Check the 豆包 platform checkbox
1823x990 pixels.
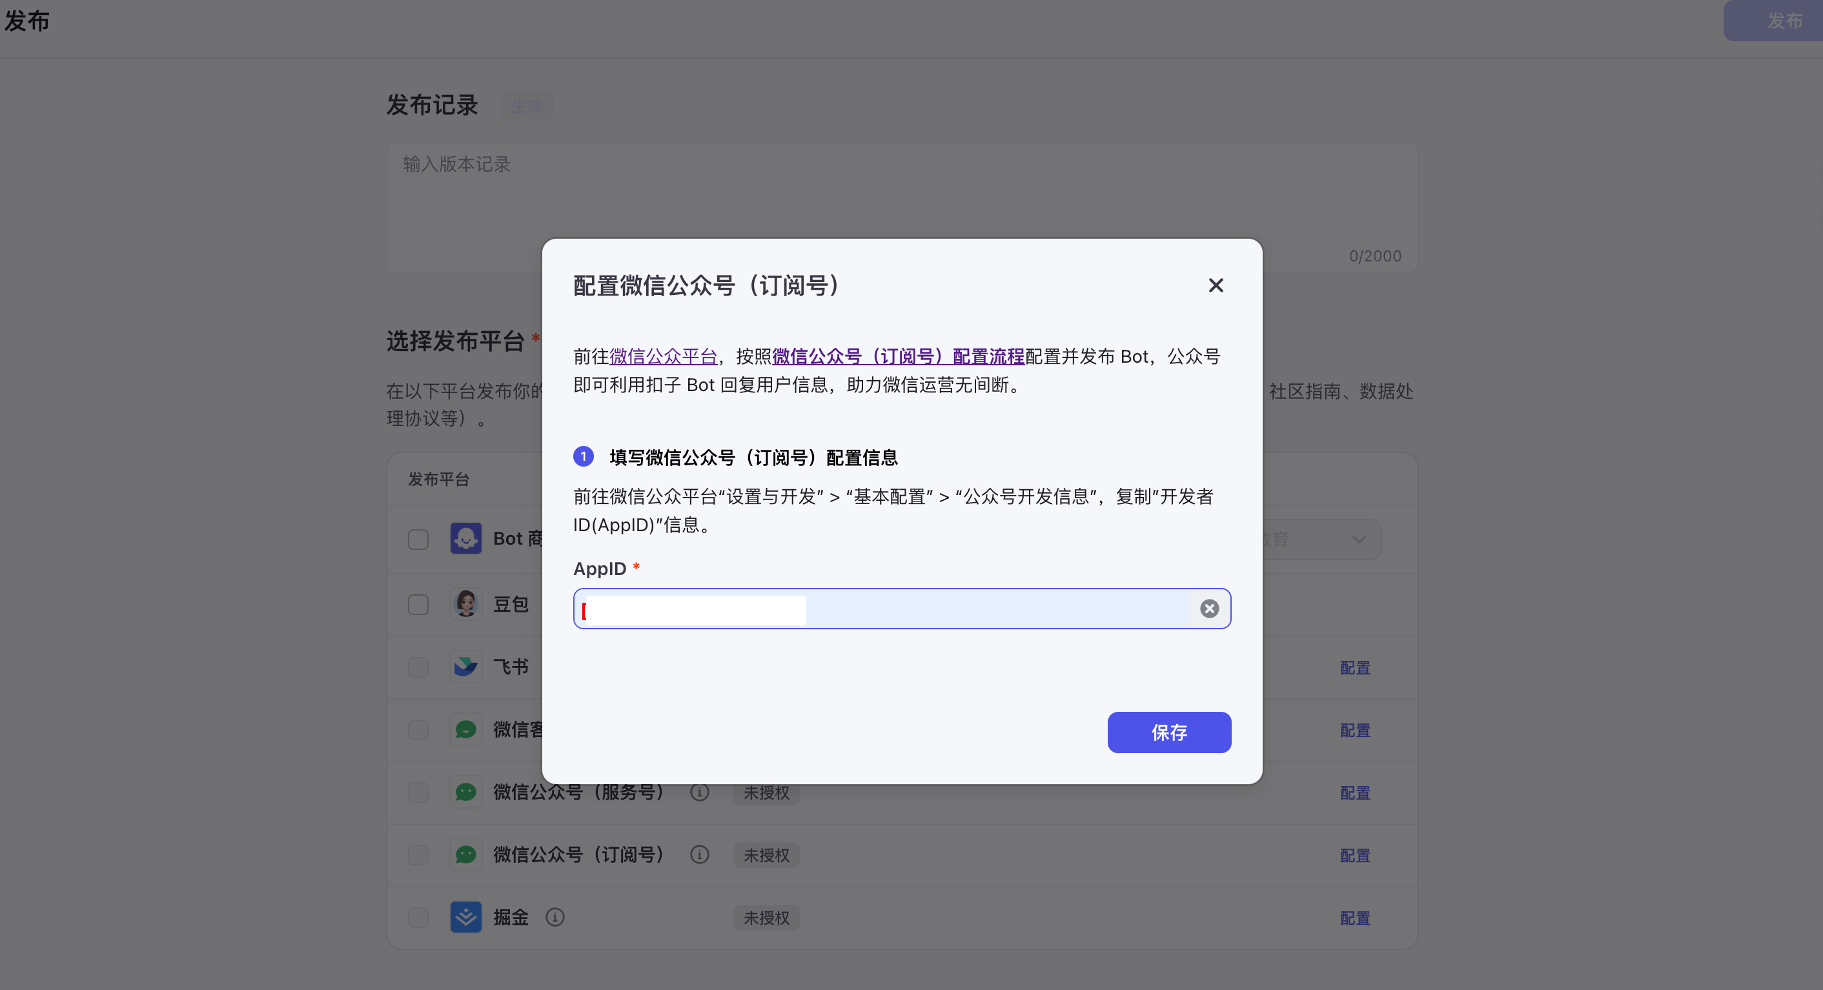[418, 605]
